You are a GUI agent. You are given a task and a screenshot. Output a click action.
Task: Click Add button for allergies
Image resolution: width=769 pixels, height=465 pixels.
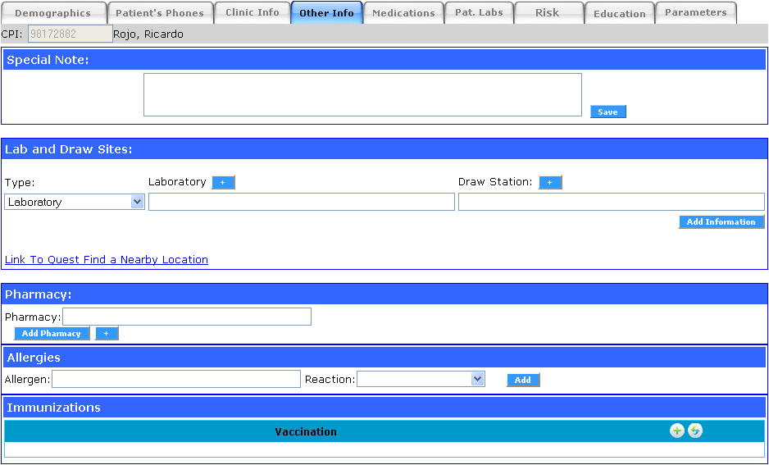523,381
